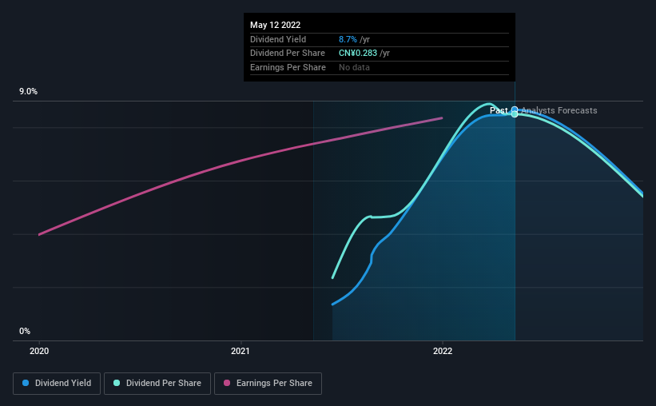This screenshot has height=406, width=656.
Task: Click the end of the pink earnings line
Action: coord(442,118)
